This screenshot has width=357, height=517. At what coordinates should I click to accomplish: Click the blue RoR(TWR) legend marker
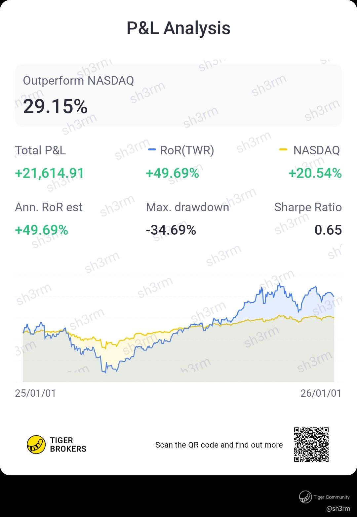(152, 150)
